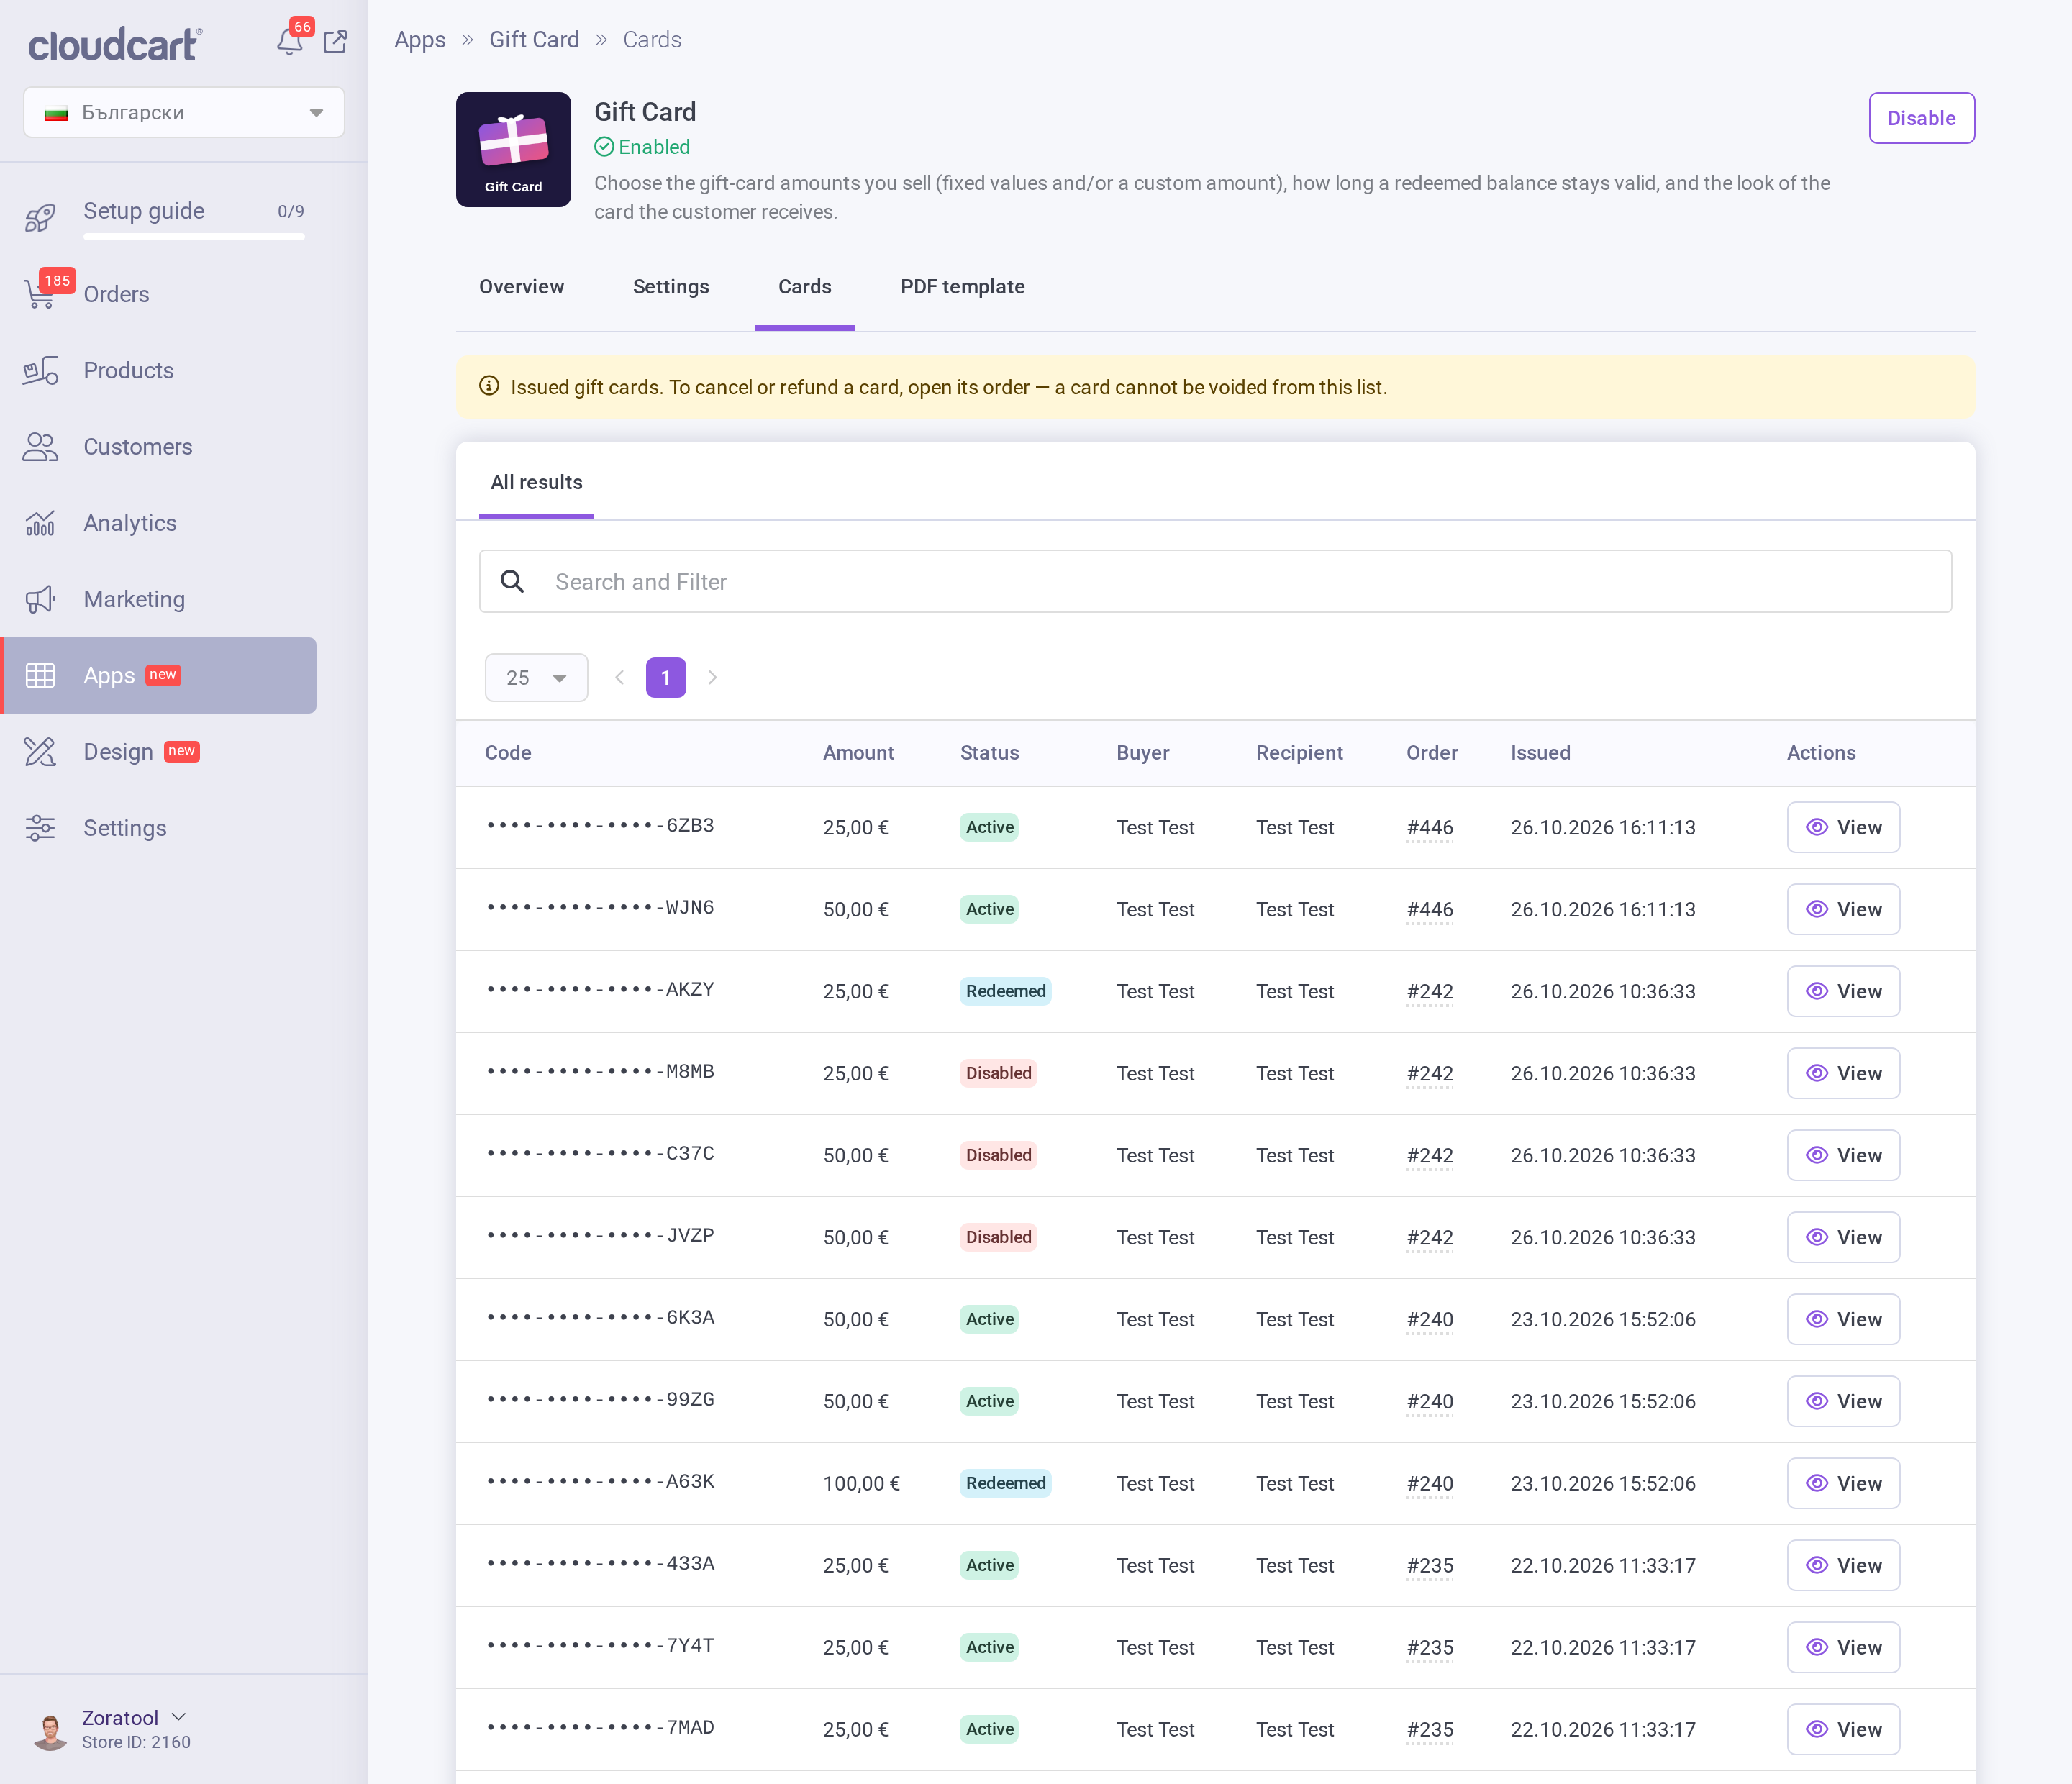Click the Products sidebar icon
The height and width of the screenshot is (1784, 2072).
tap(40, 371)
